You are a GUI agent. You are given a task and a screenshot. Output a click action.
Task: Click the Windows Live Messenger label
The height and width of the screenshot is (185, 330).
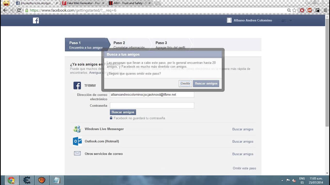tap(104, 129)
